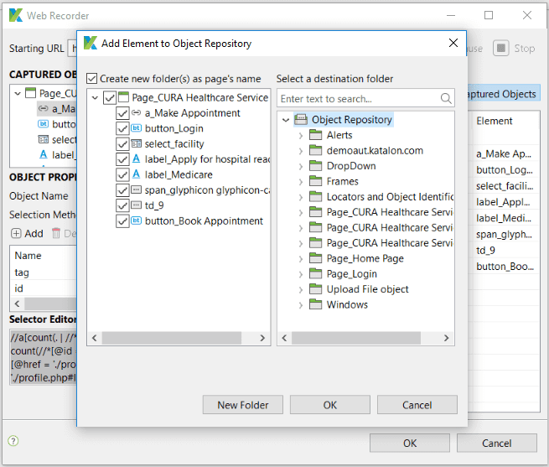Collapse the Object Repository root node
Screen dimensions: 549x467
pos(286,120)
